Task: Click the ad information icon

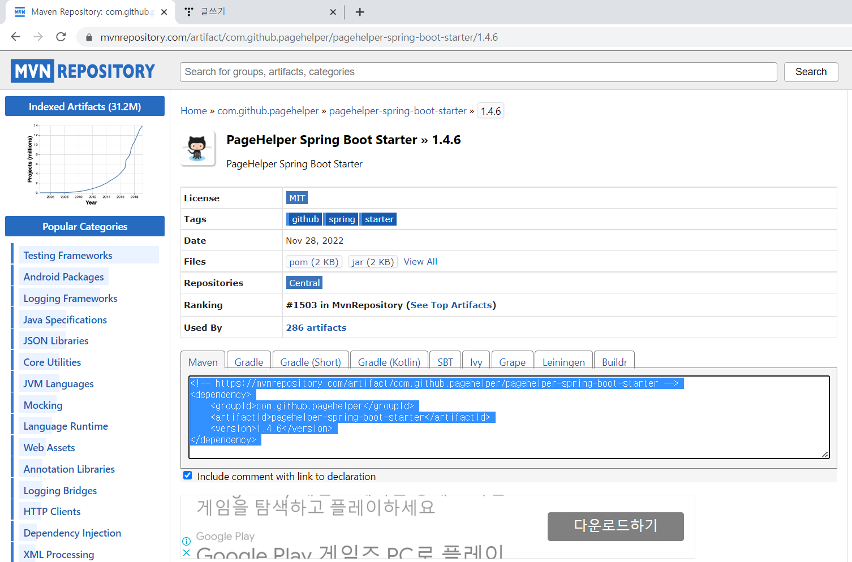Action: 187,541
